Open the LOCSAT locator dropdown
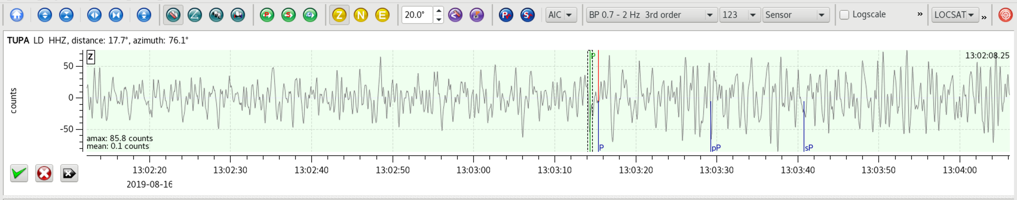This screenshot has height=200, width=1017. (x=955, y=15)
